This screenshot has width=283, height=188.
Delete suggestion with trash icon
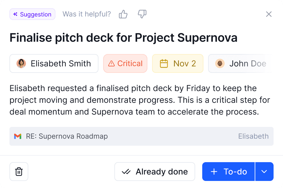(19, 172)
